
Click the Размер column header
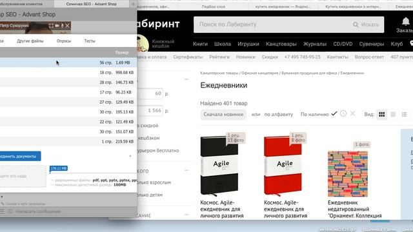[122, 53]
